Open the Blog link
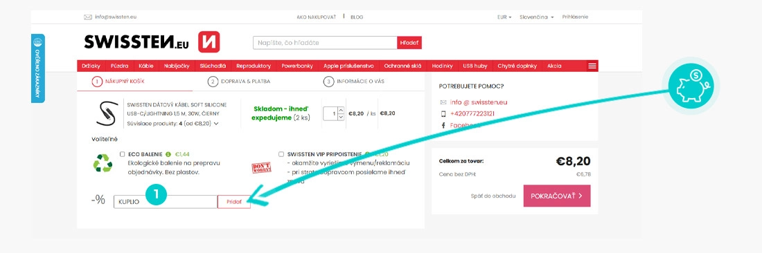 357,17
